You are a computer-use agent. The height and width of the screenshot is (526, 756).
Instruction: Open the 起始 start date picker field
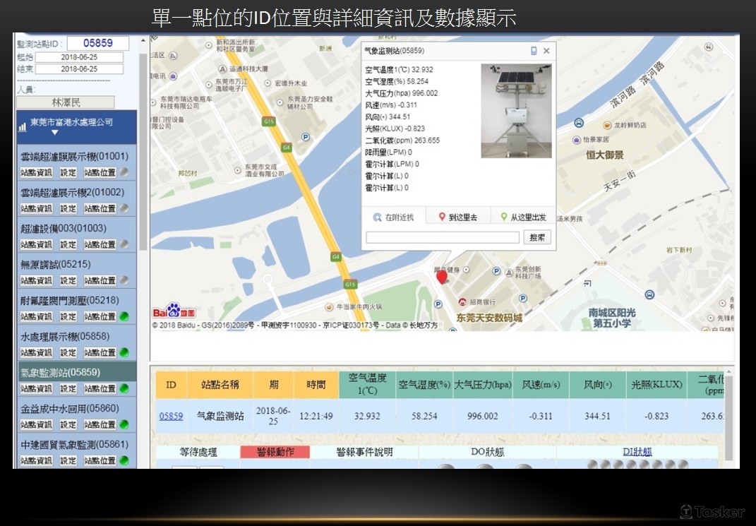[x=79, y=57]
